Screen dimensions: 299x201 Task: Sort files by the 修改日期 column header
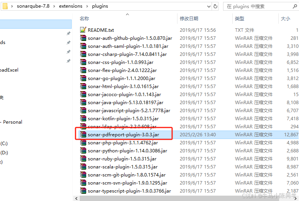coord(189,18)
